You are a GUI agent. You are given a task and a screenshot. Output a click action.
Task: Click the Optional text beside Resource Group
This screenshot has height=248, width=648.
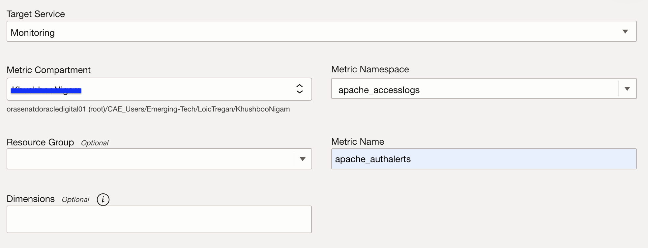[x=95, y=143]
